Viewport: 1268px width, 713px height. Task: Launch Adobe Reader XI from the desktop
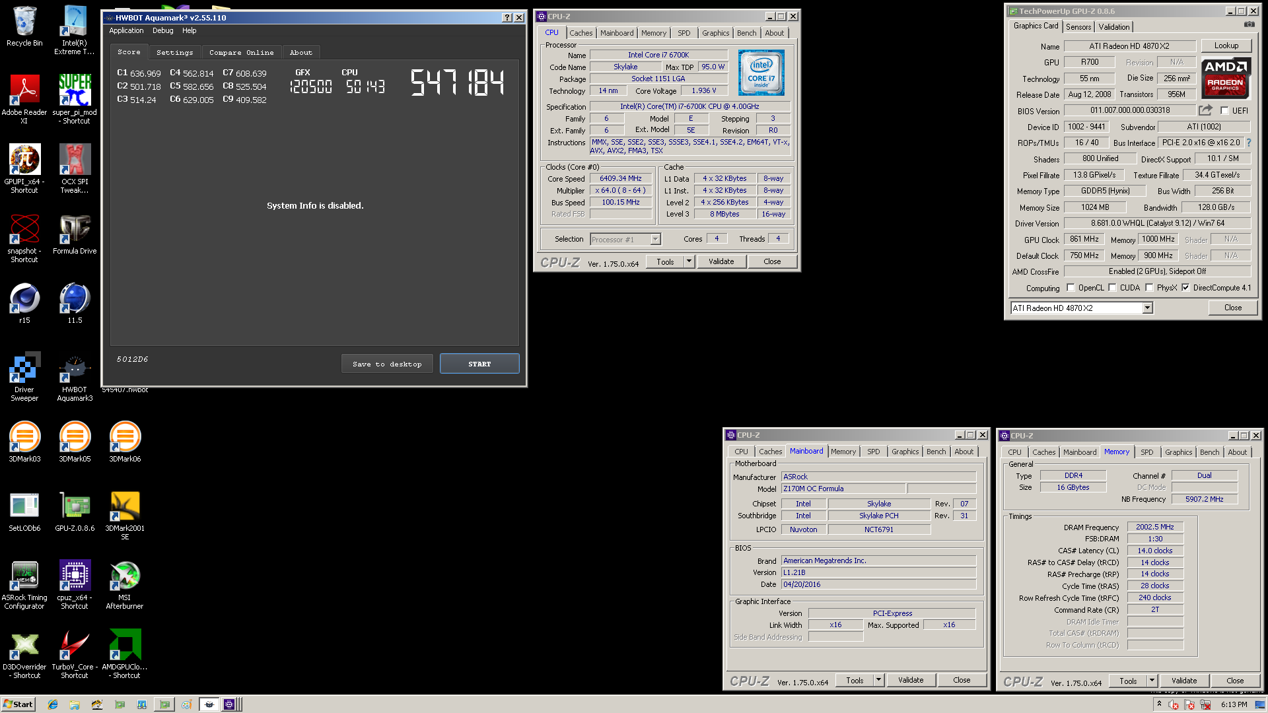(x=24, y=99)
